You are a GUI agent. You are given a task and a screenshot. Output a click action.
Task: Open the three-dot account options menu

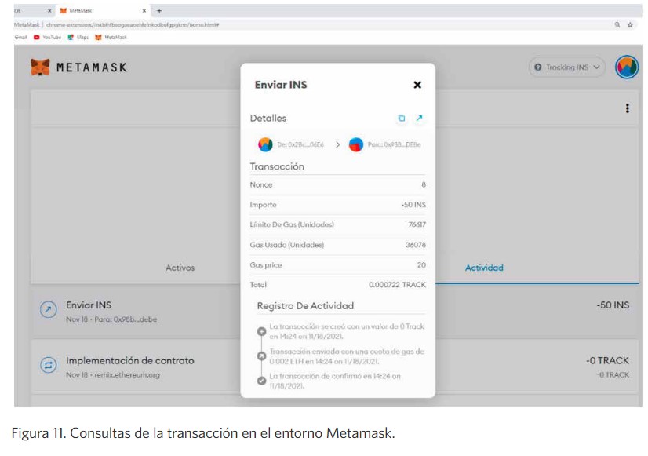(x=628, y=108)
